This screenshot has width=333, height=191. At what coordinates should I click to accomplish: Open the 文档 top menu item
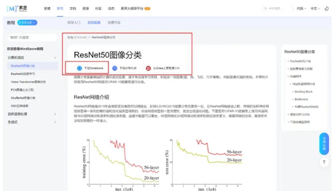73,9
